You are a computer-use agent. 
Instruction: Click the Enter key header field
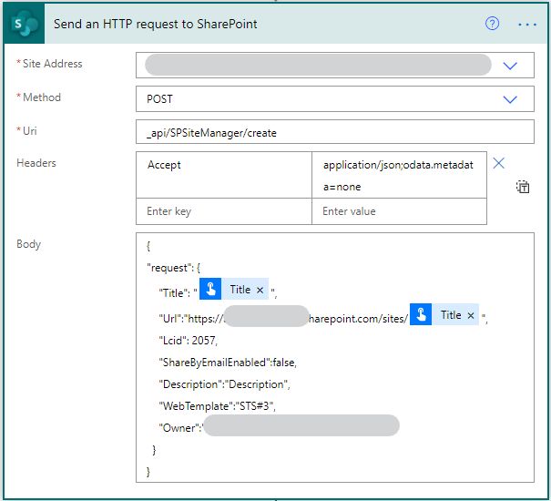coord(224,211)
